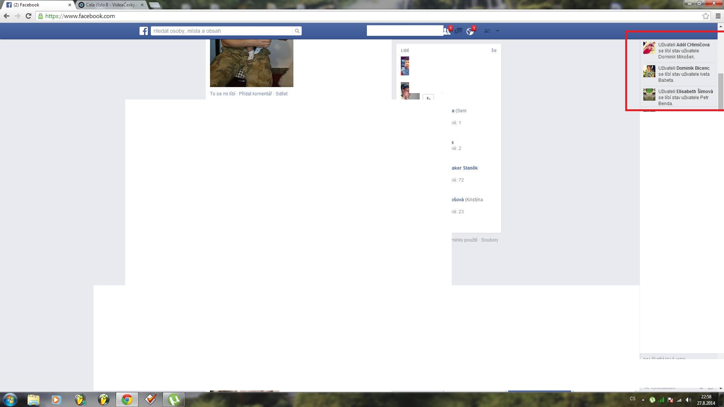
Task: Click the Facebook logo home icon
Action: (144, 31)
